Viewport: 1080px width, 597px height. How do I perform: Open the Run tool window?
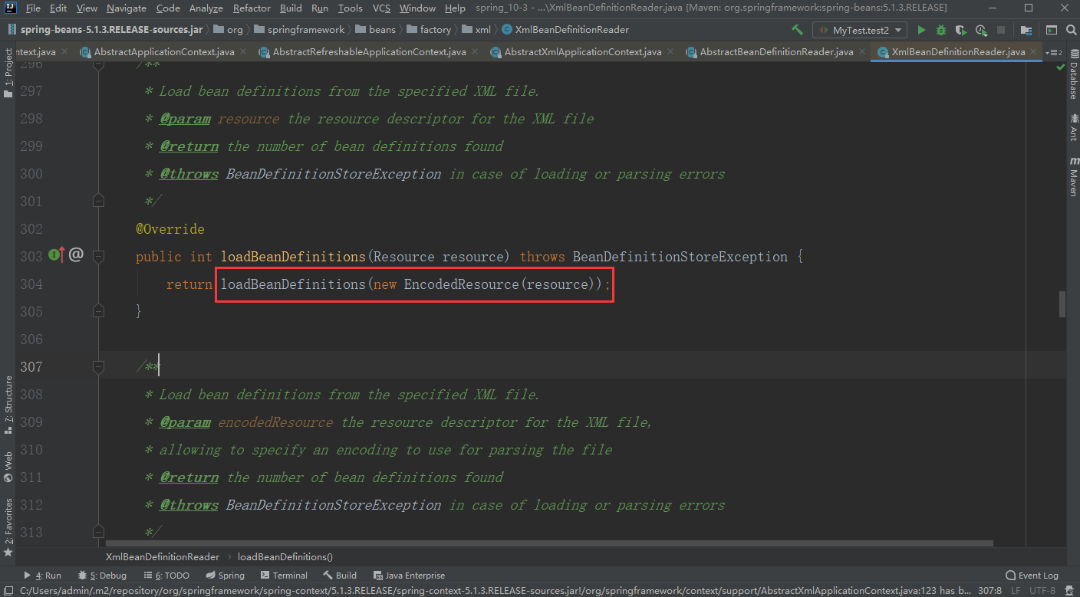coord(42,576)
